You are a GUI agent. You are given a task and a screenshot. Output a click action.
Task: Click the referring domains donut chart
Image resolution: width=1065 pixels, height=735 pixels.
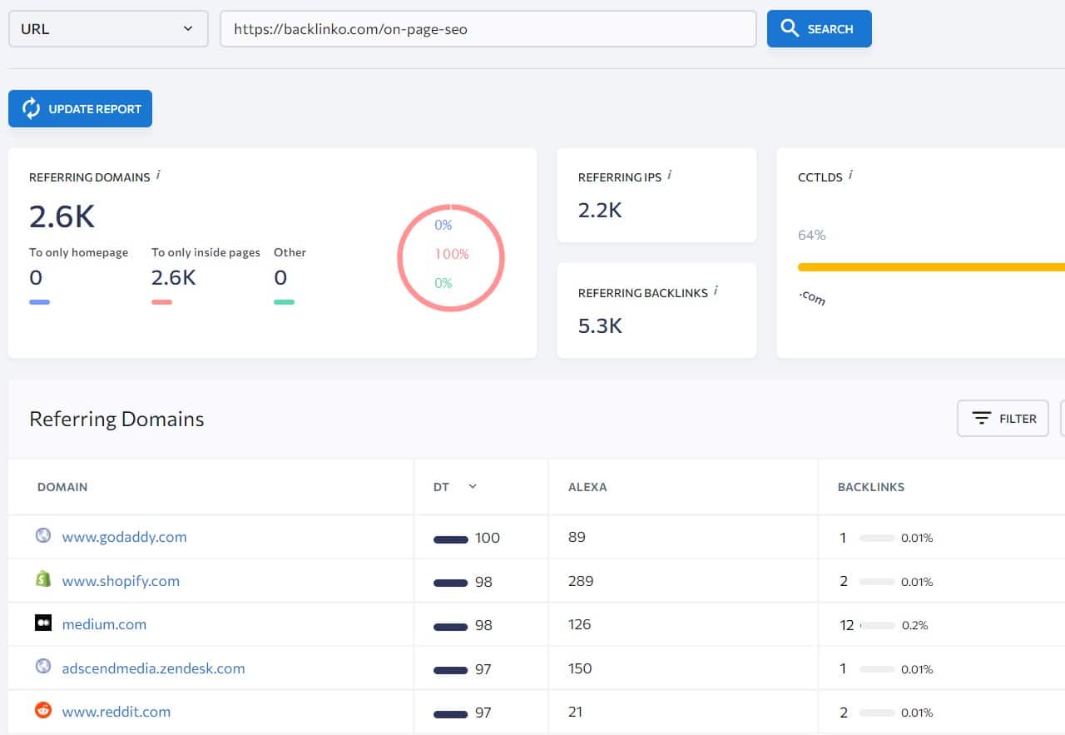(451, 257)
